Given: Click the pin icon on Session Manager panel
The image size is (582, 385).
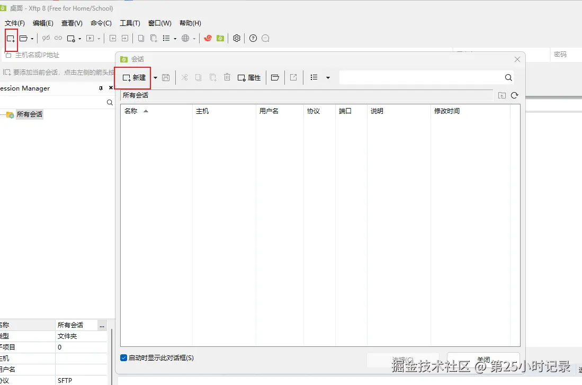Looking at the screenshot, I should (x=101, y=88).
